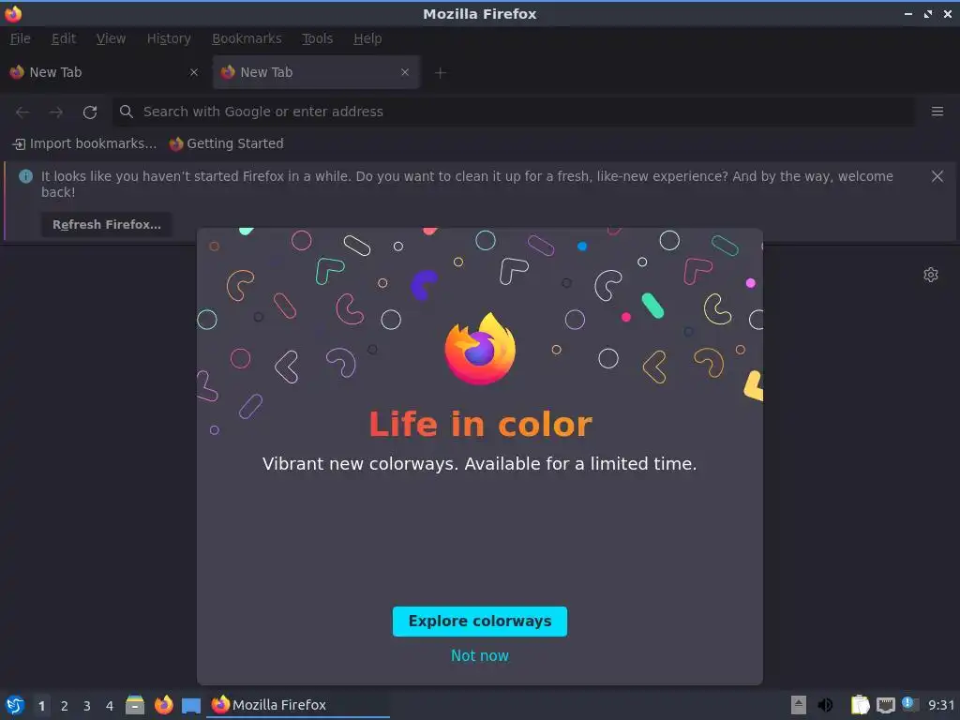
Task: Click the show desktop taskbar icon
Action: coord(191,705)
